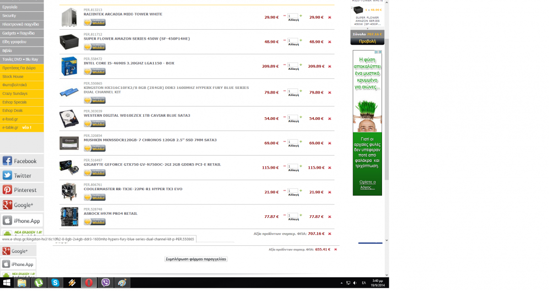Open uTorrent from taskbar

pyautogui.click(x=38, y=283)
